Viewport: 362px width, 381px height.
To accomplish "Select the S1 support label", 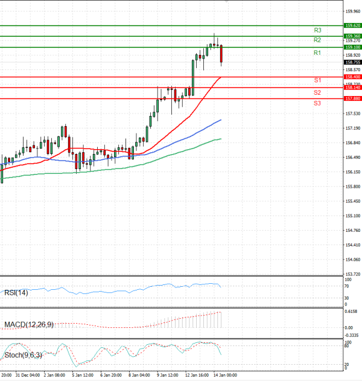I will click(317, 80).
